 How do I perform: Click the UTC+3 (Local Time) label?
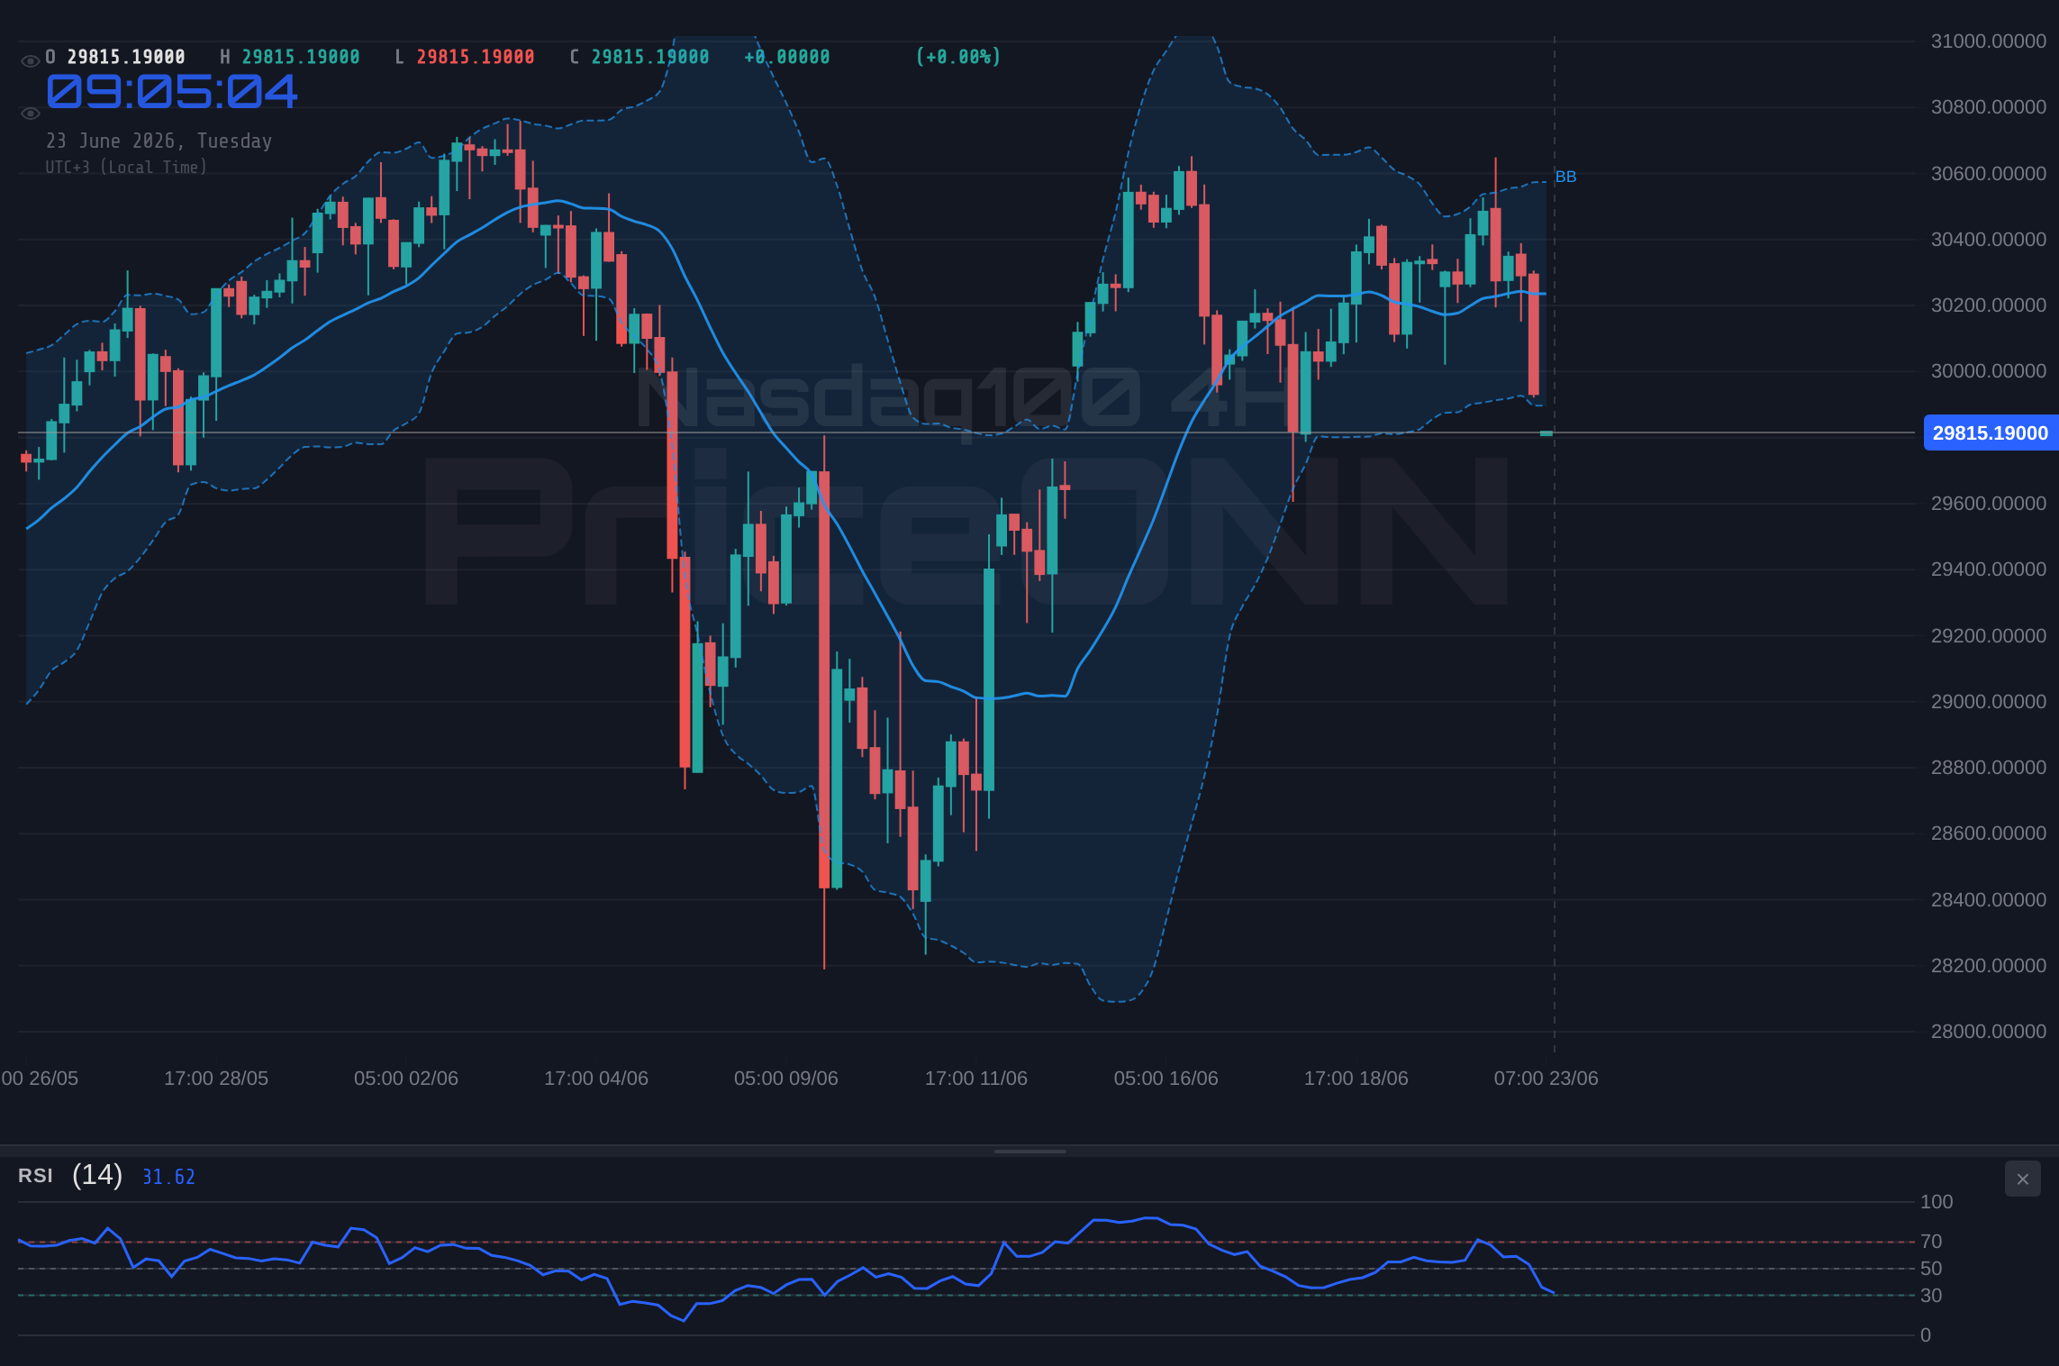[126, 167]
